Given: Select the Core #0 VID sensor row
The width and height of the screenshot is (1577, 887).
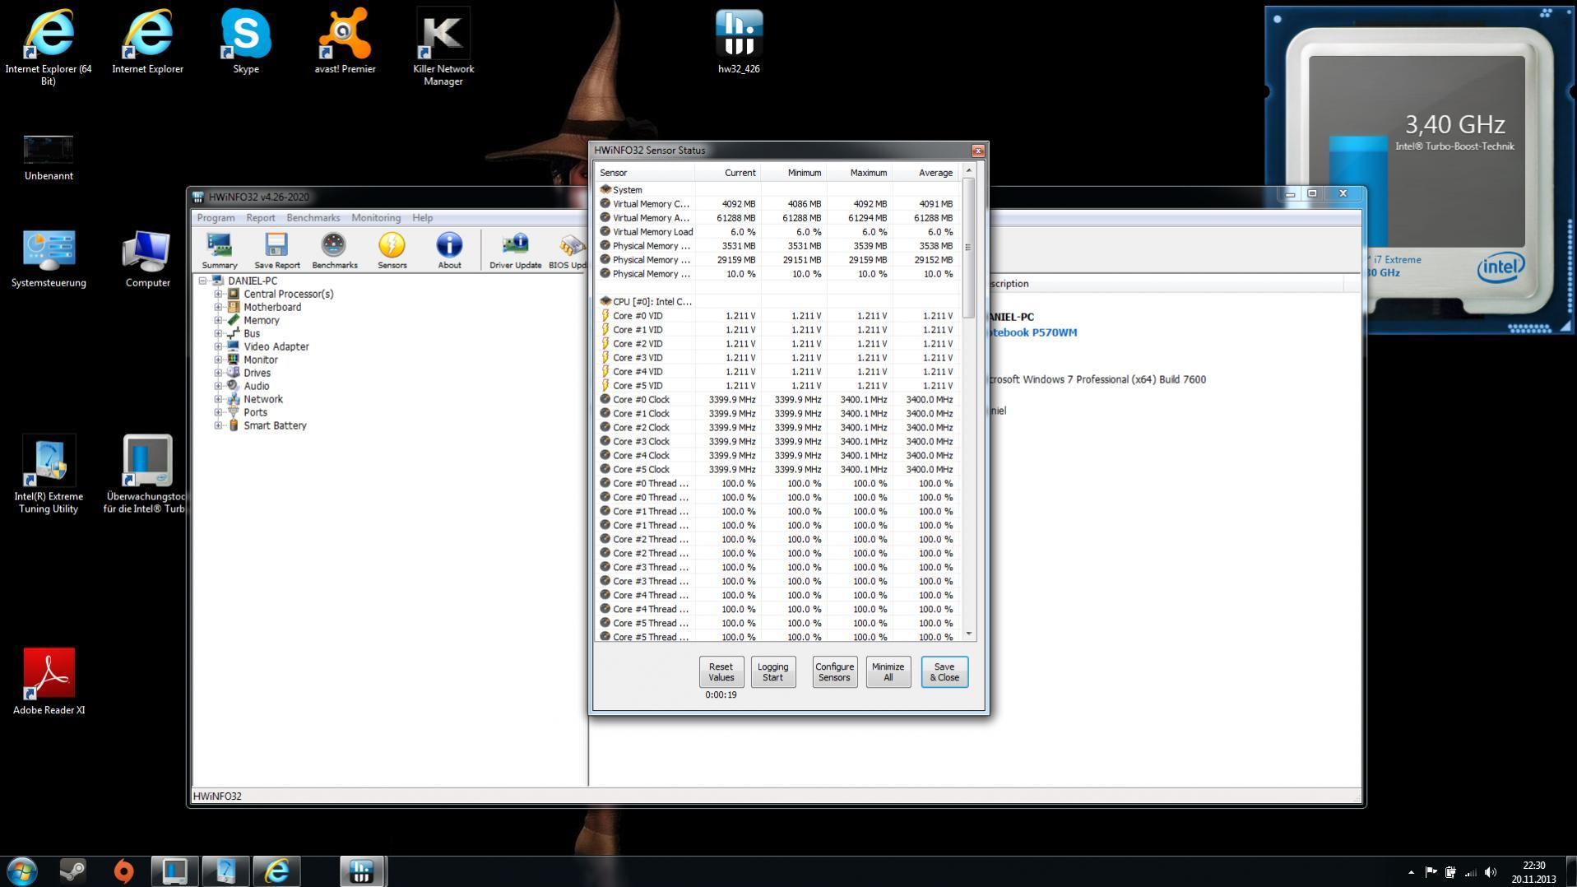Looking at the screenshot, I should tap(777, 316).
